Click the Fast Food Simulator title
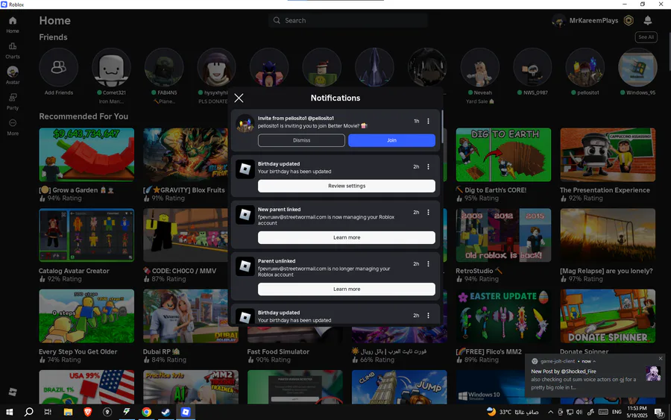 278,351
